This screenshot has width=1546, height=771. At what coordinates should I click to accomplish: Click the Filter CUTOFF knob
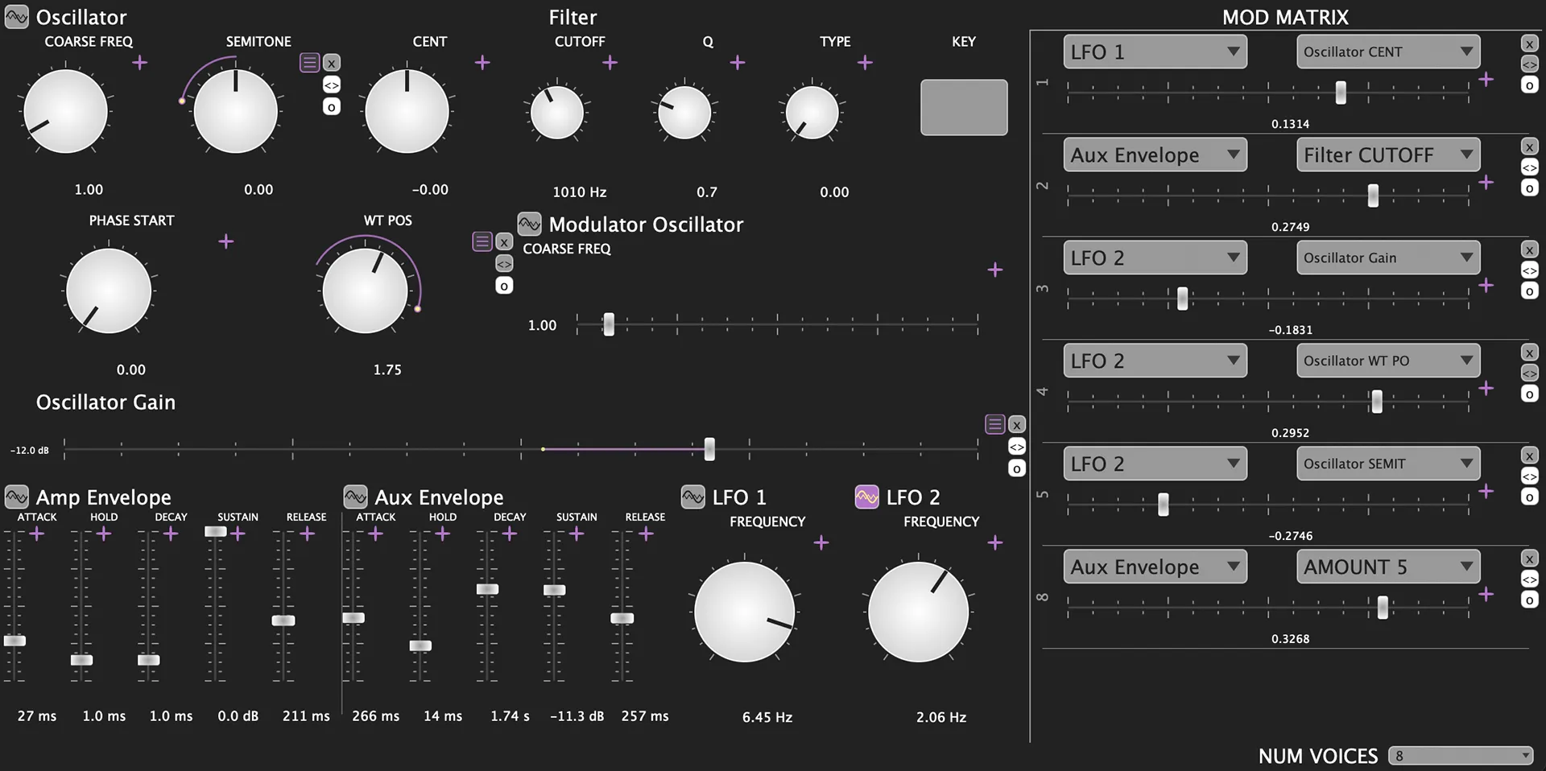tap(556, 113)
